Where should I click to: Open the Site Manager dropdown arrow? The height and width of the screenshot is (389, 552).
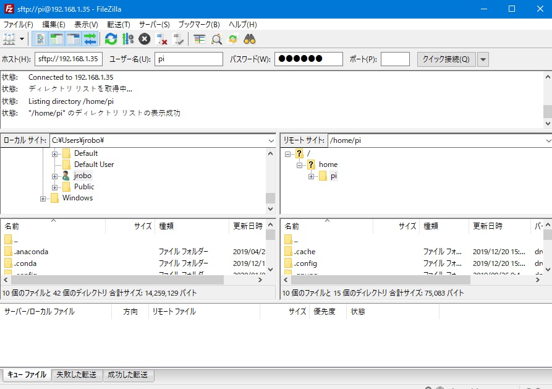pyautogui.click(x=22, y=39)
